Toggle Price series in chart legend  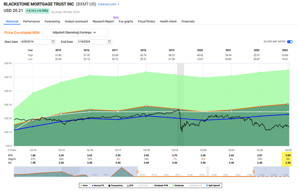(x=84, y=185)
